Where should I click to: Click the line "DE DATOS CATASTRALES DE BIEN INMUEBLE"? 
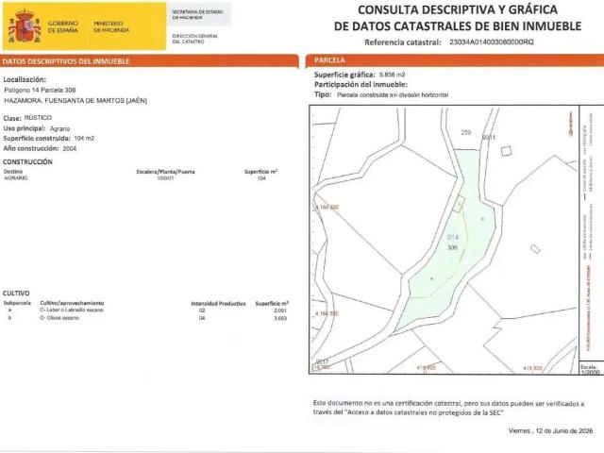click(x=458, y=26)
